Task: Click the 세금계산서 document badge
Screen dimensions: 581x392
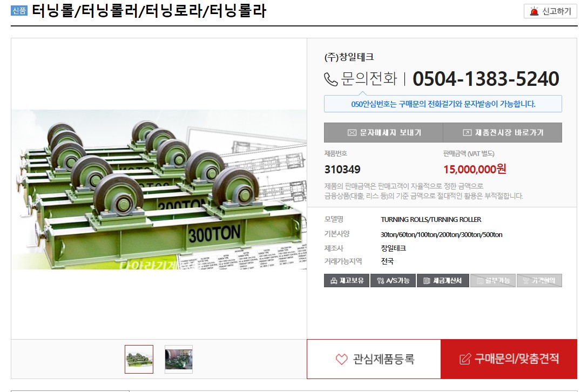Action: point(443,280)
